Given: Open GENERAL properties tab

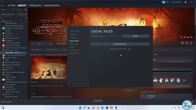Looking at the screenshot, I should click(x=73, y=35).
